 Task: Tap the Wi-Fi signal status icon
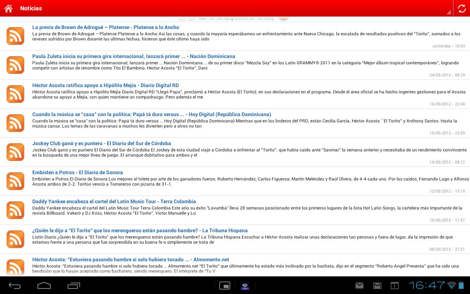pos(452,285)
